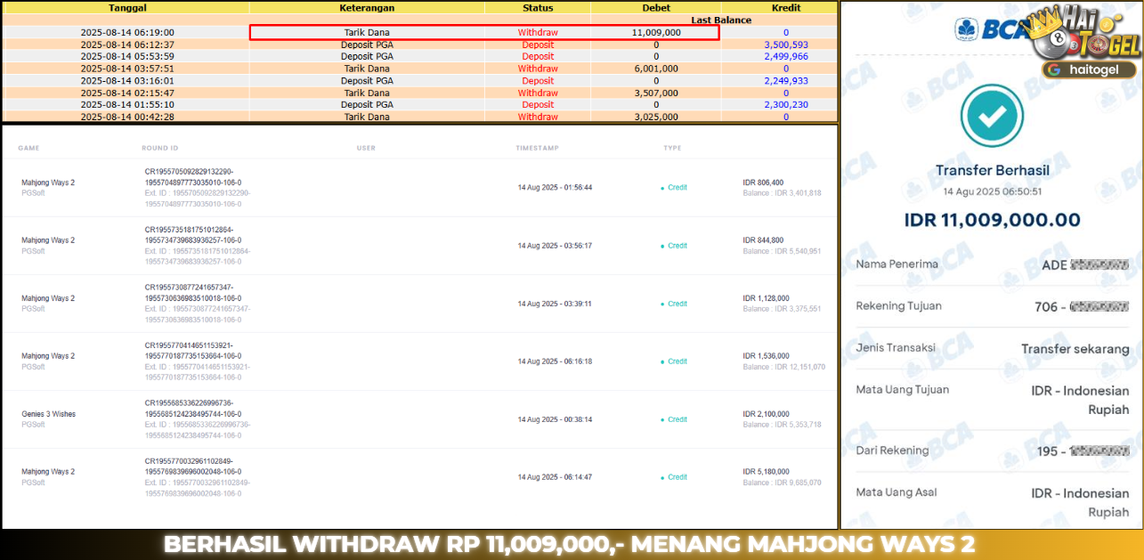The height and width of the screenshot is (560, 1144).
Task: Click the BCA logo on the receipt
Action: pos(991,29)
